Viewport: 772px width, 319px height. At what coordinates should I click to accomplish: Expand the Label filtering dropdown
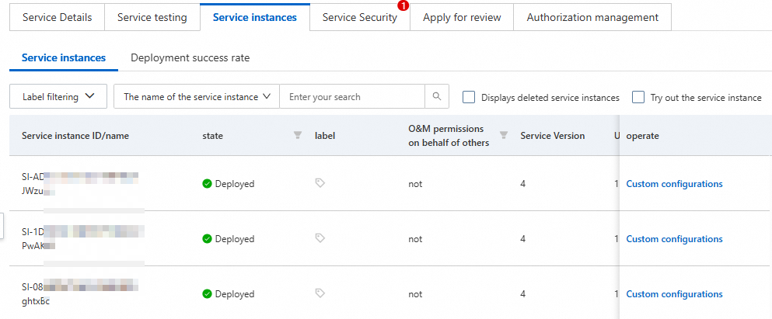pyautogui.click(x=58, y=97)
